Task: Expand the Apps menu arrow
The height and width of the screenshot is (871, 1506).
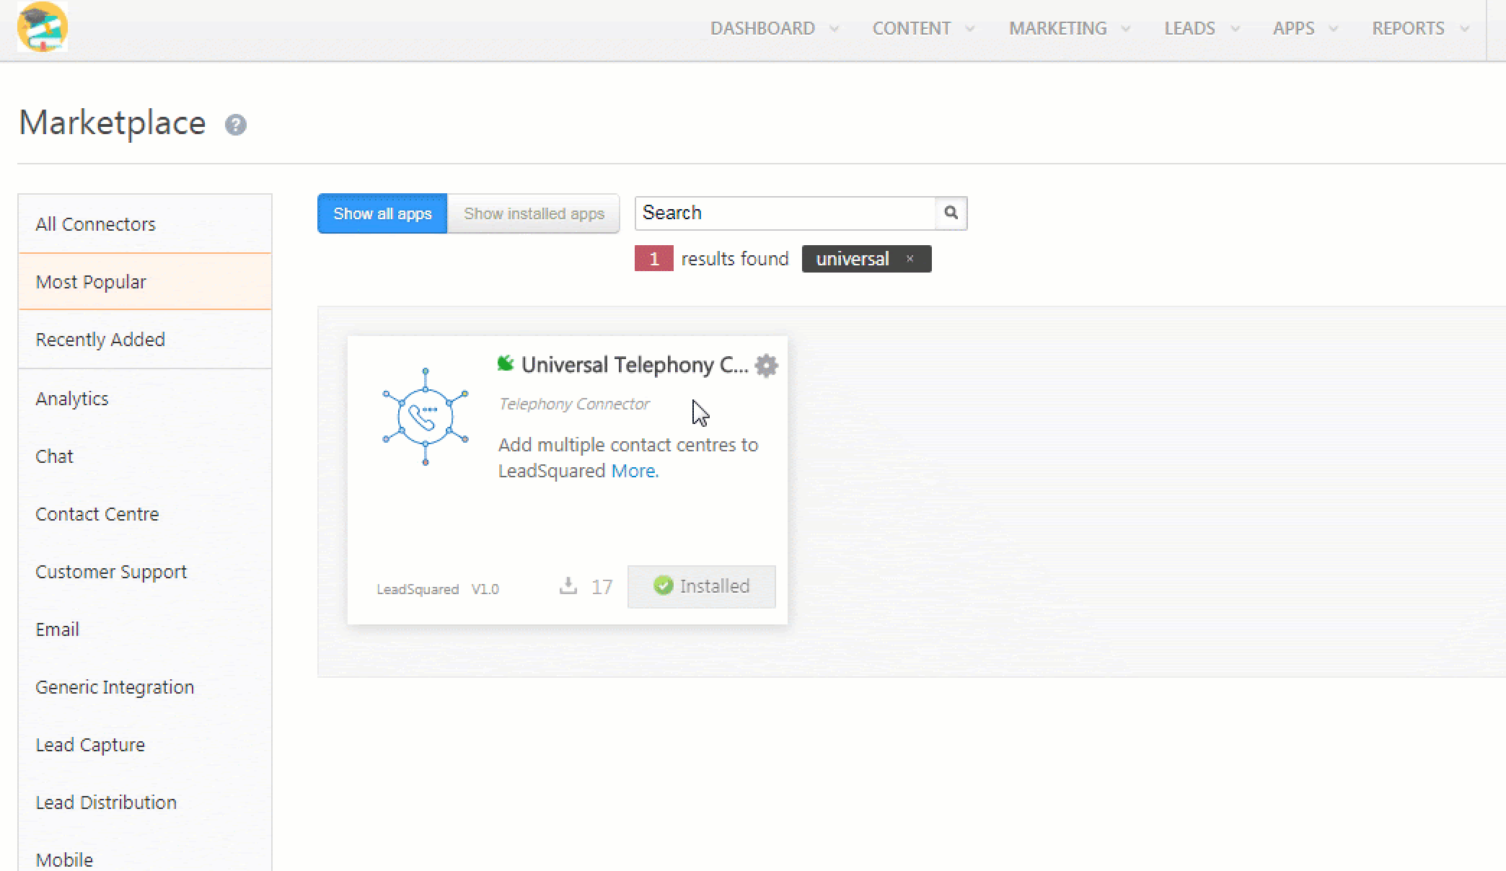Action: (1334, 29)
